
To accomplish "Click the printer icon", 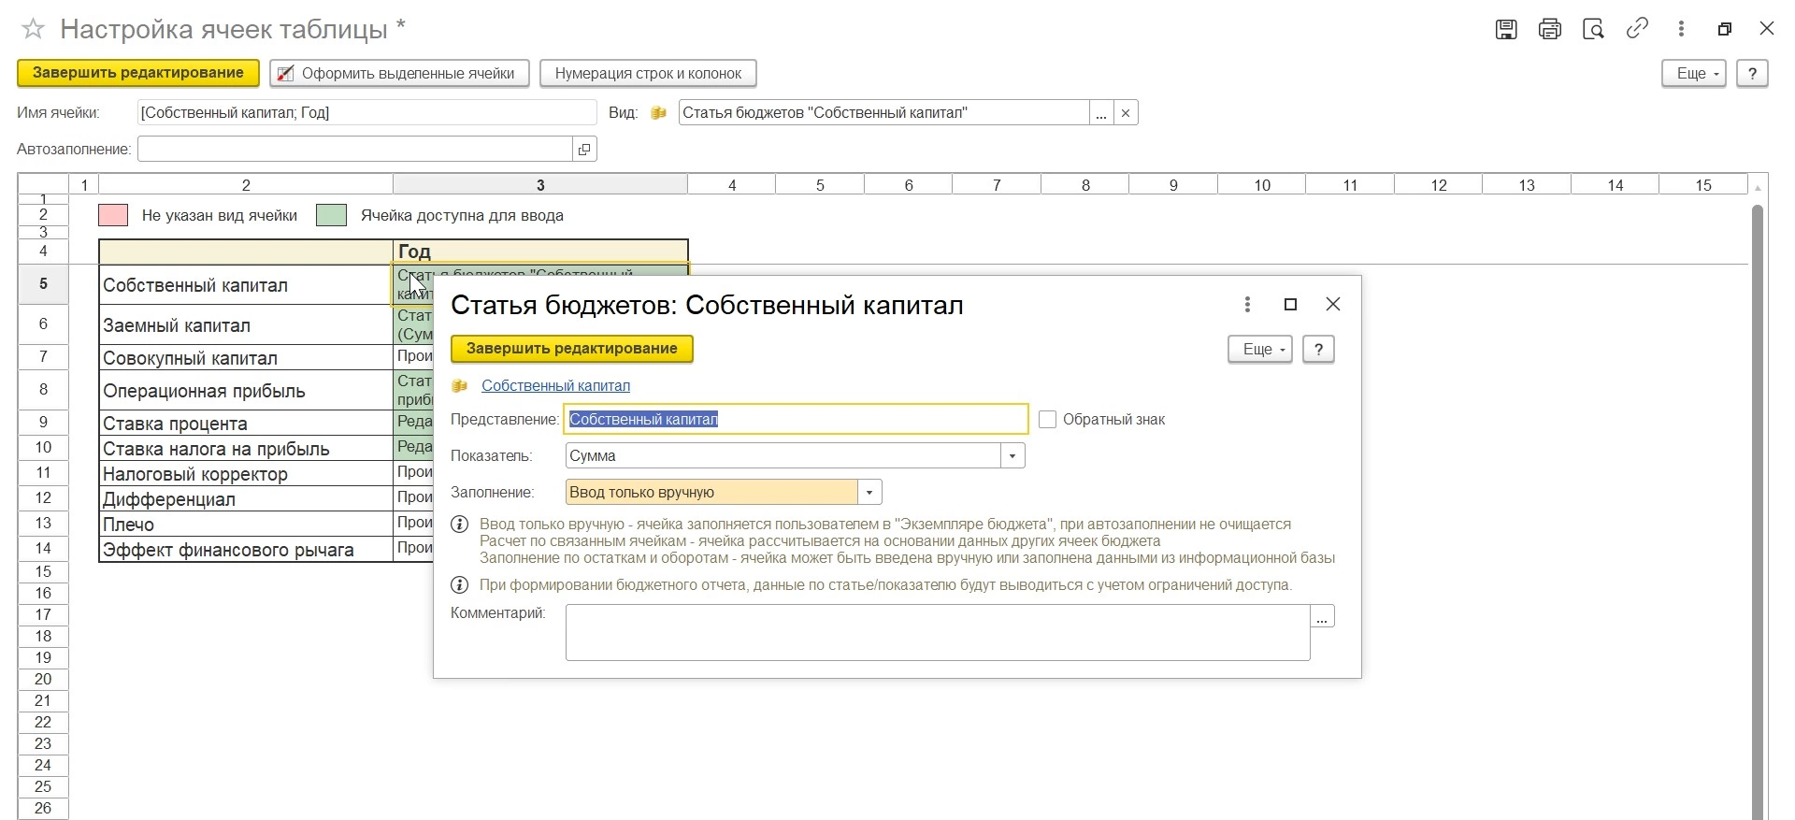I will coord(1550,29).
